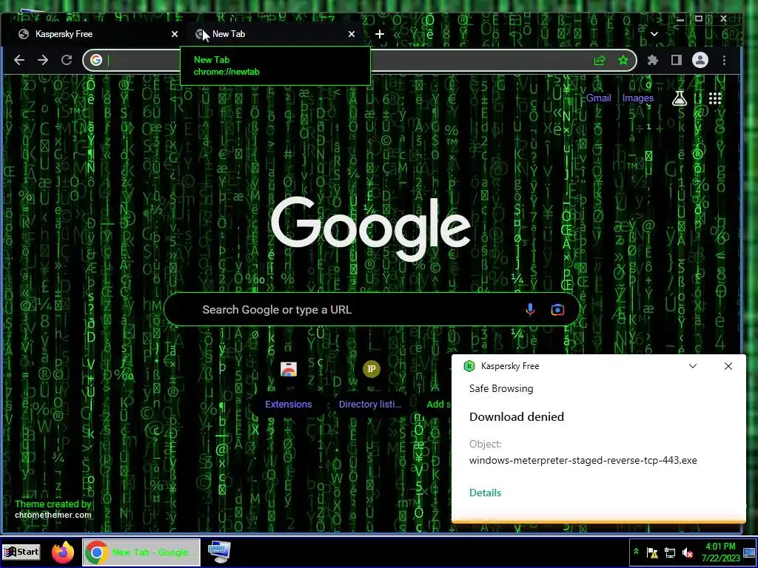The width and height of the screenshot is (758, 568).
Task: Expand hidden system tray icons
Action: coord(637,552)
